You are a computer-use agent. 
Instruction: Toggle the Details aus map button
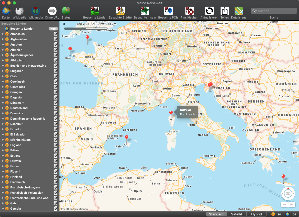[239, 11]
